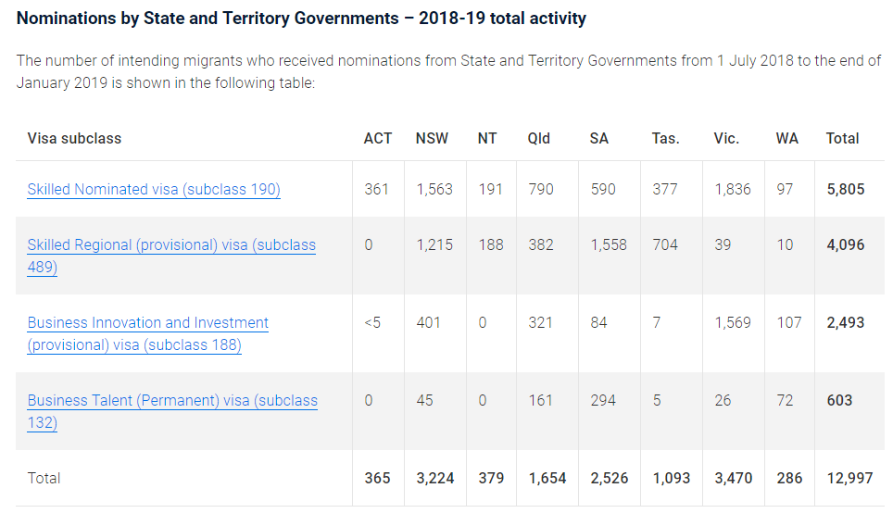Click the subclass 132 total of 603
The height and width of the screenshot is (513, 893).
click(x=839, y=401)
